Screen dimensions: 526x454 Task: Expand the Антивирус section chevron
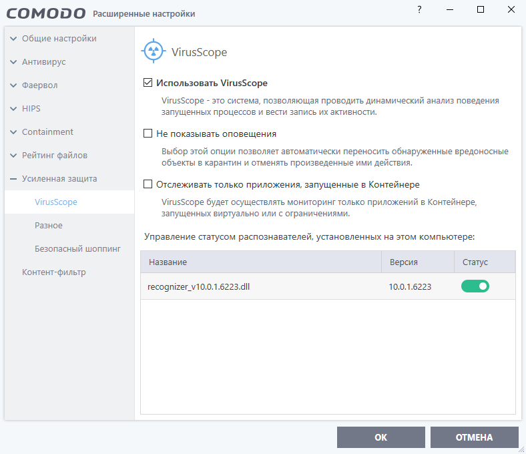(13, 62)
